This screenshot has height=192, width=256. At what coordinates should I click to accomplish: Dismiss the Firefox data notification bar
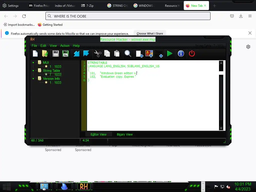pyautogui.click(x=250, y=33)
